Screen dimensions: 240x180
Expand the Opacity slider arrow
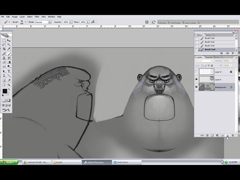(71, 22)
